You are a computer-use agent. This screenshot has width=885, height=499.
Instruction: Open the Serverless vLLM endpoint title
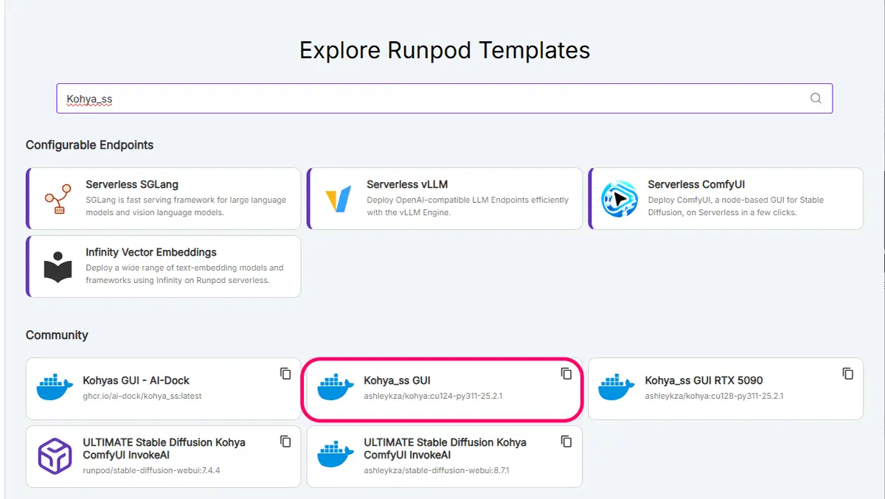(407, 184)
